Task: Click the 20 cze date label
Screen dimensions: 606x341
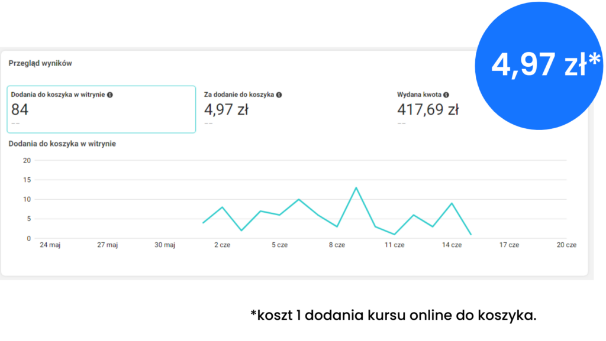Action: tap(566, 245)
